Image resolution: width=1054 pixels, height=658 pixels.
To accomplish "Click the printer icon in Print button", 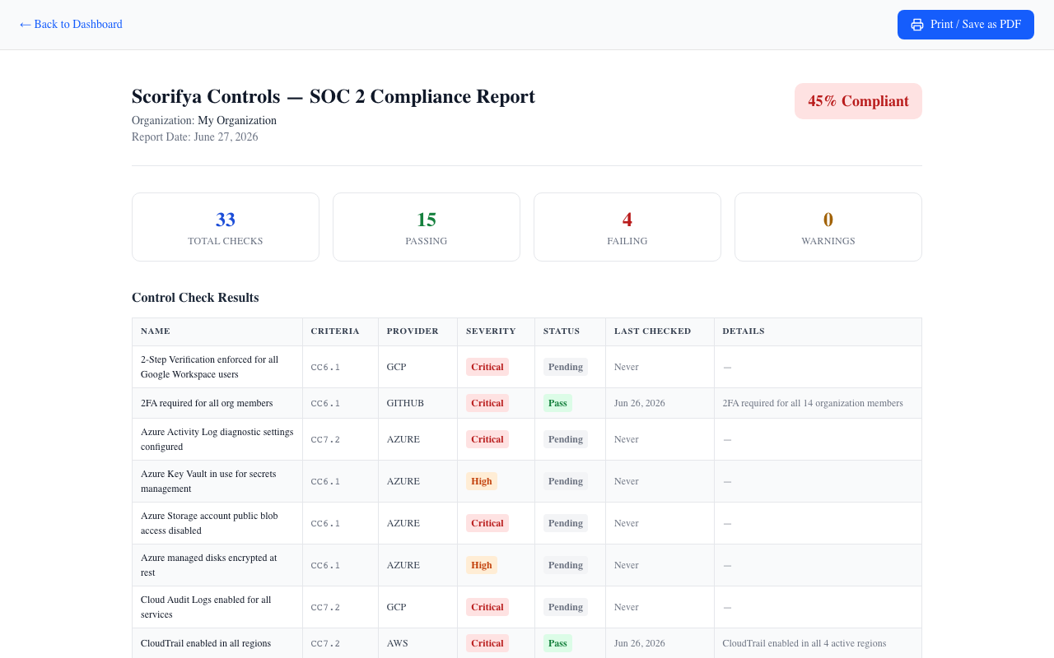I will [916, 25].
